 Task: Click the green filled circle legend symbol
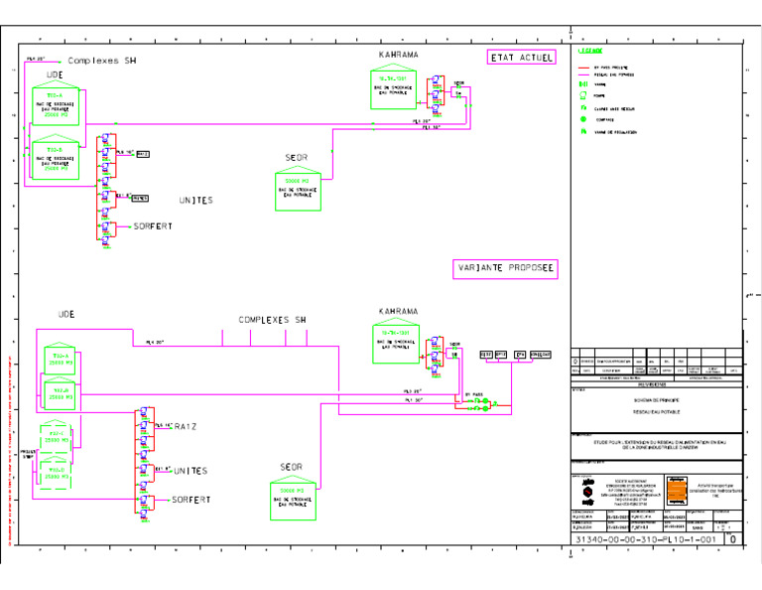pos(583,119)
